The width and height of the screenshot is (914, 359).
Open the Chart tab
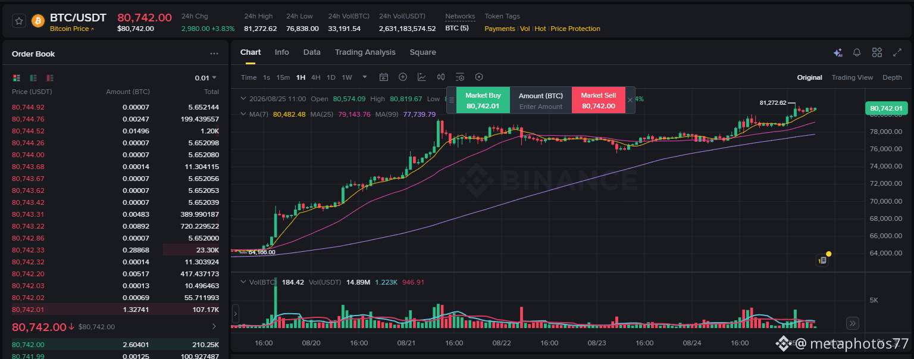pyautogui.click(x=251, y=52)
